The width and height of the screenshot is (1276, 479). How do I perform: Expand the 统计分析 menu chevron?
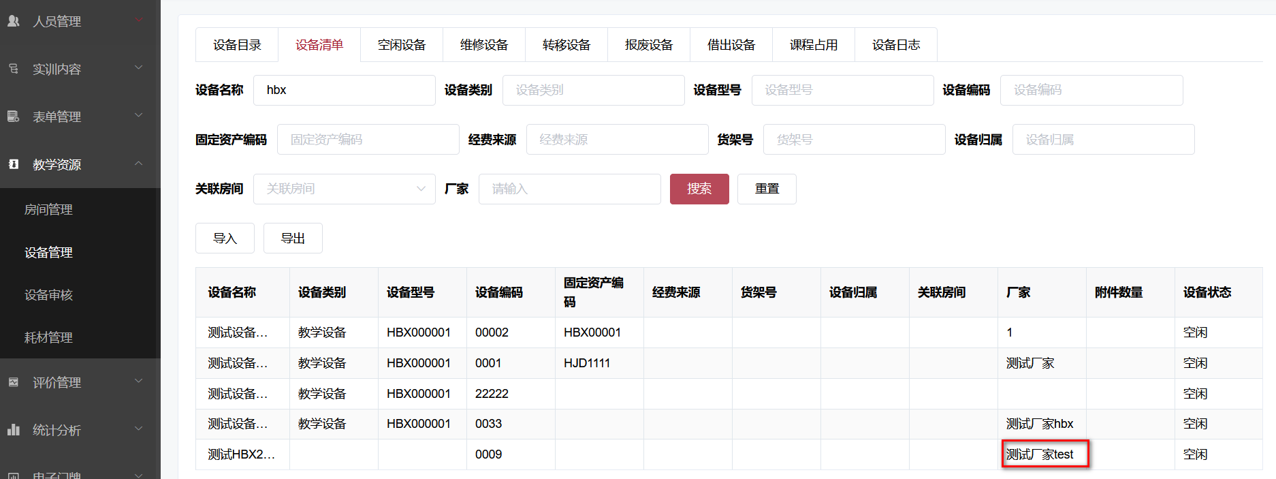click(139, 429)
